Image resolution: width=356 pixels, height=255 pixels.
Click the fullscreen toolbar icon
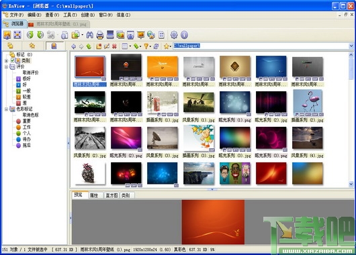click(x=17, y=35)
